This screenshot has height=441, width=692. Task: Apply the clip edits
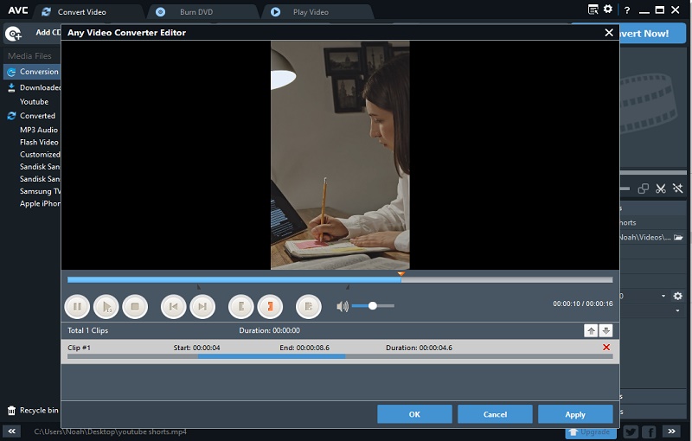(x=575, y=414)
